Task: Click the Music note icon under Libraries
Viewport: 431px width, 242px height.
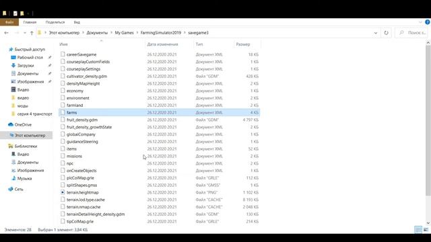Action: 13,178
